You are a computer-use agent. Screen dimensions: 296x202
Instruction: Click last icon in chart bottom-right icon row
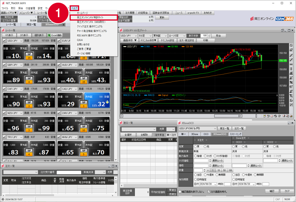pyautogui.click(x=291, y=116)
